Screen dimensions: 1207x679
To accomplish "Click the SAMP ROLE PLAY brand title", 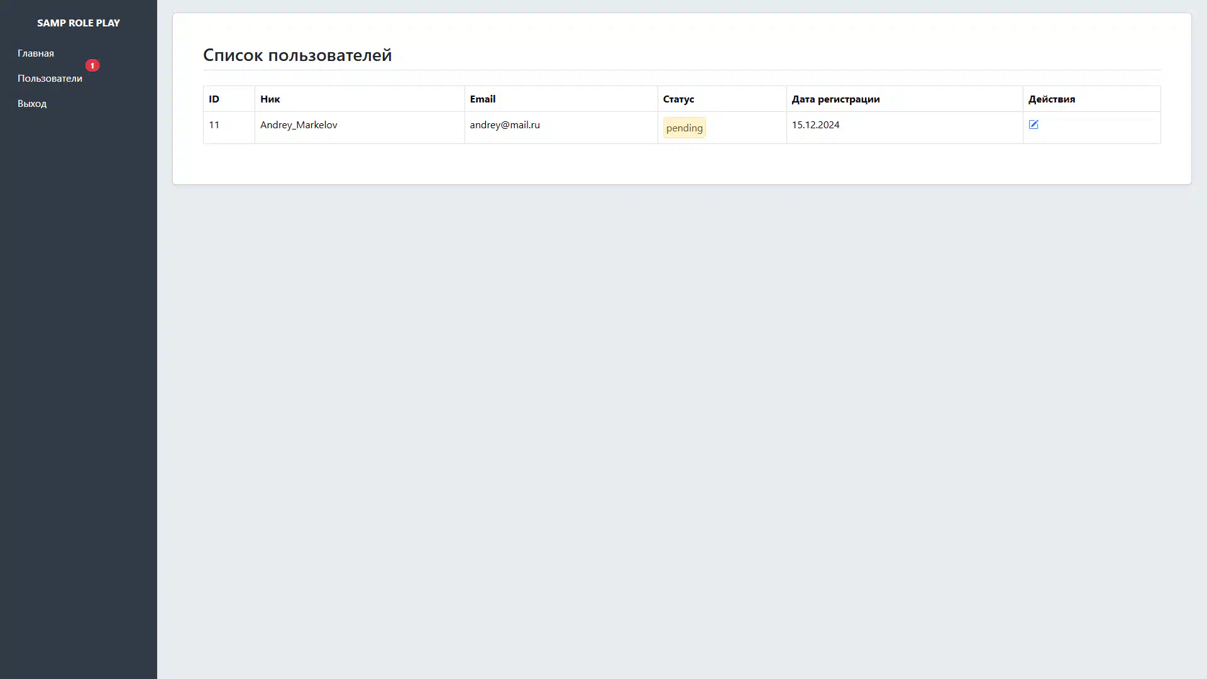I will 79,23.
